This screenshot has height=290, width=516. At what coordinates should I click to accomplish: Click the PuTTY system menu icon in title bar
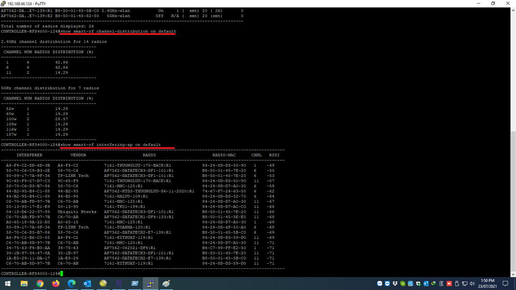[x=4, y=3]
